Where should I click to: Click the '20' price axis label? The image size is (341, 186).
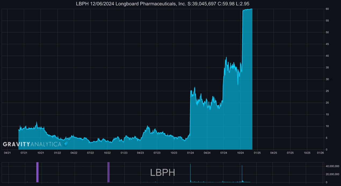(x=327, y=103)
